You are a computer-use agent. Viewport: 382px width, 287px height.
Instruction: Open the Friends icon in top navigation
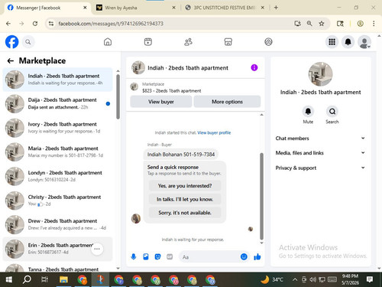pos(188,42)
